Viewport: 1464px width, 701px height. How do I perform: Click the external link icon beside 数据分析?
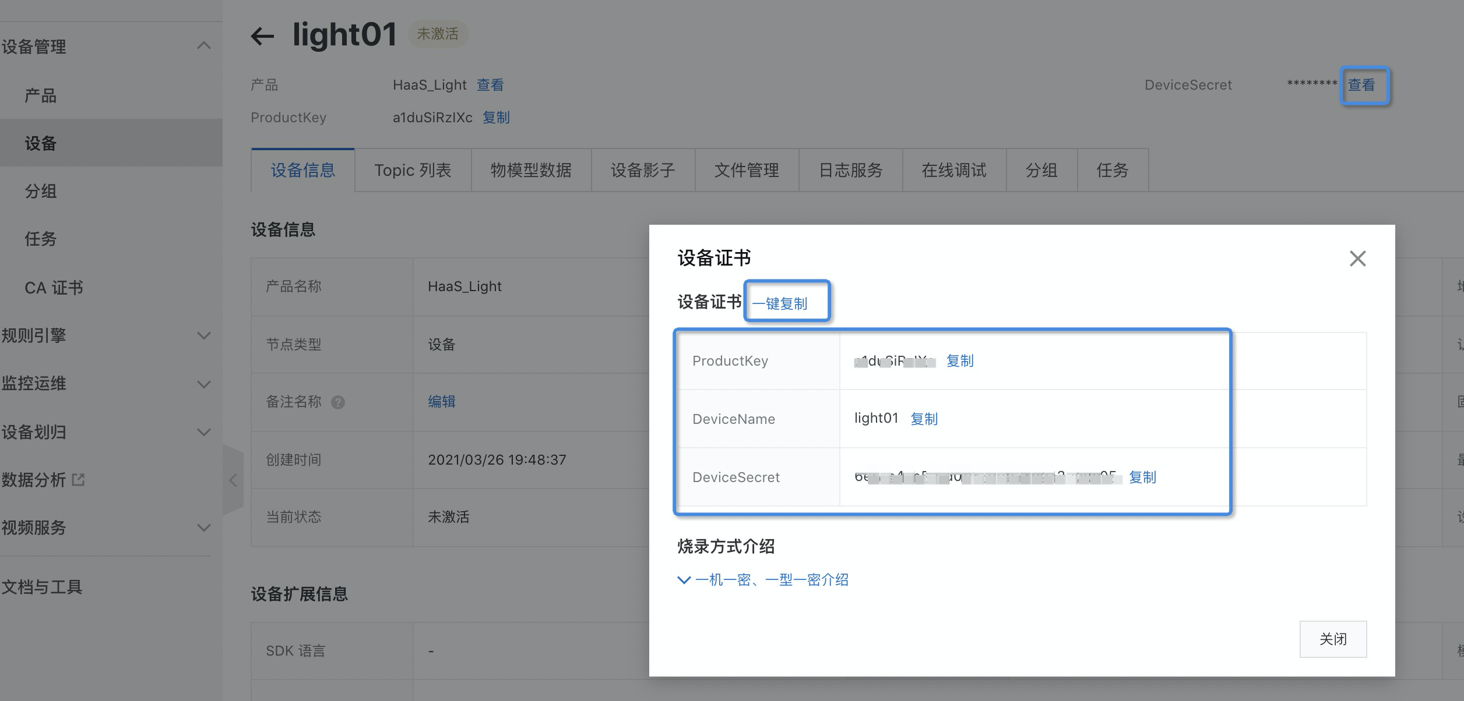point(78,480)
